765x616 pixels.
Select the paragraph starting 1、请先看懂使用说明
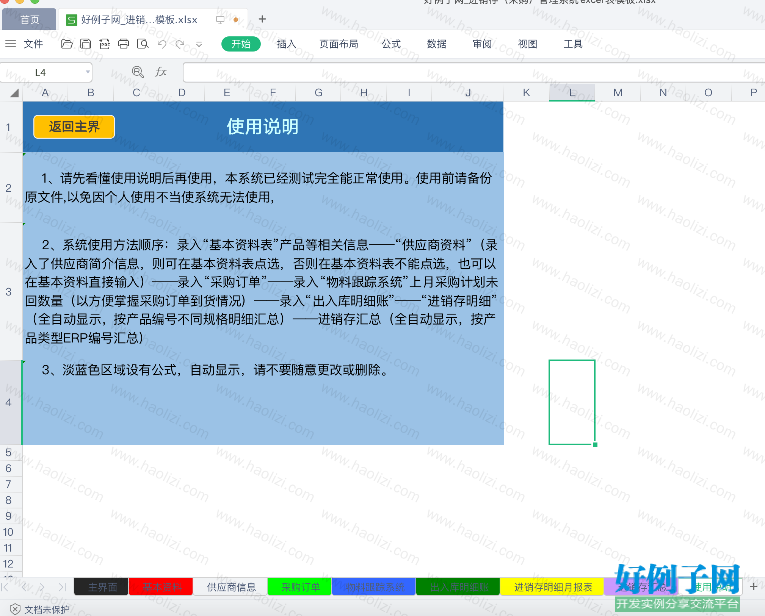[x=259, y=188]
